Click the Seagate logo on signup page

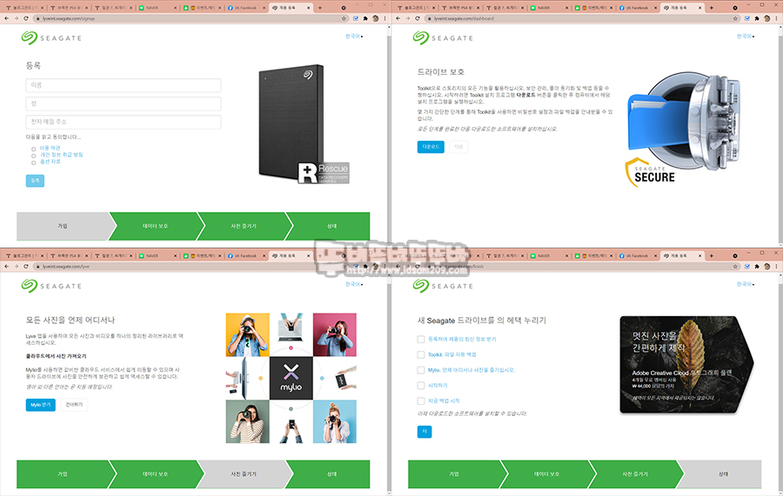(x=51, y=38)
